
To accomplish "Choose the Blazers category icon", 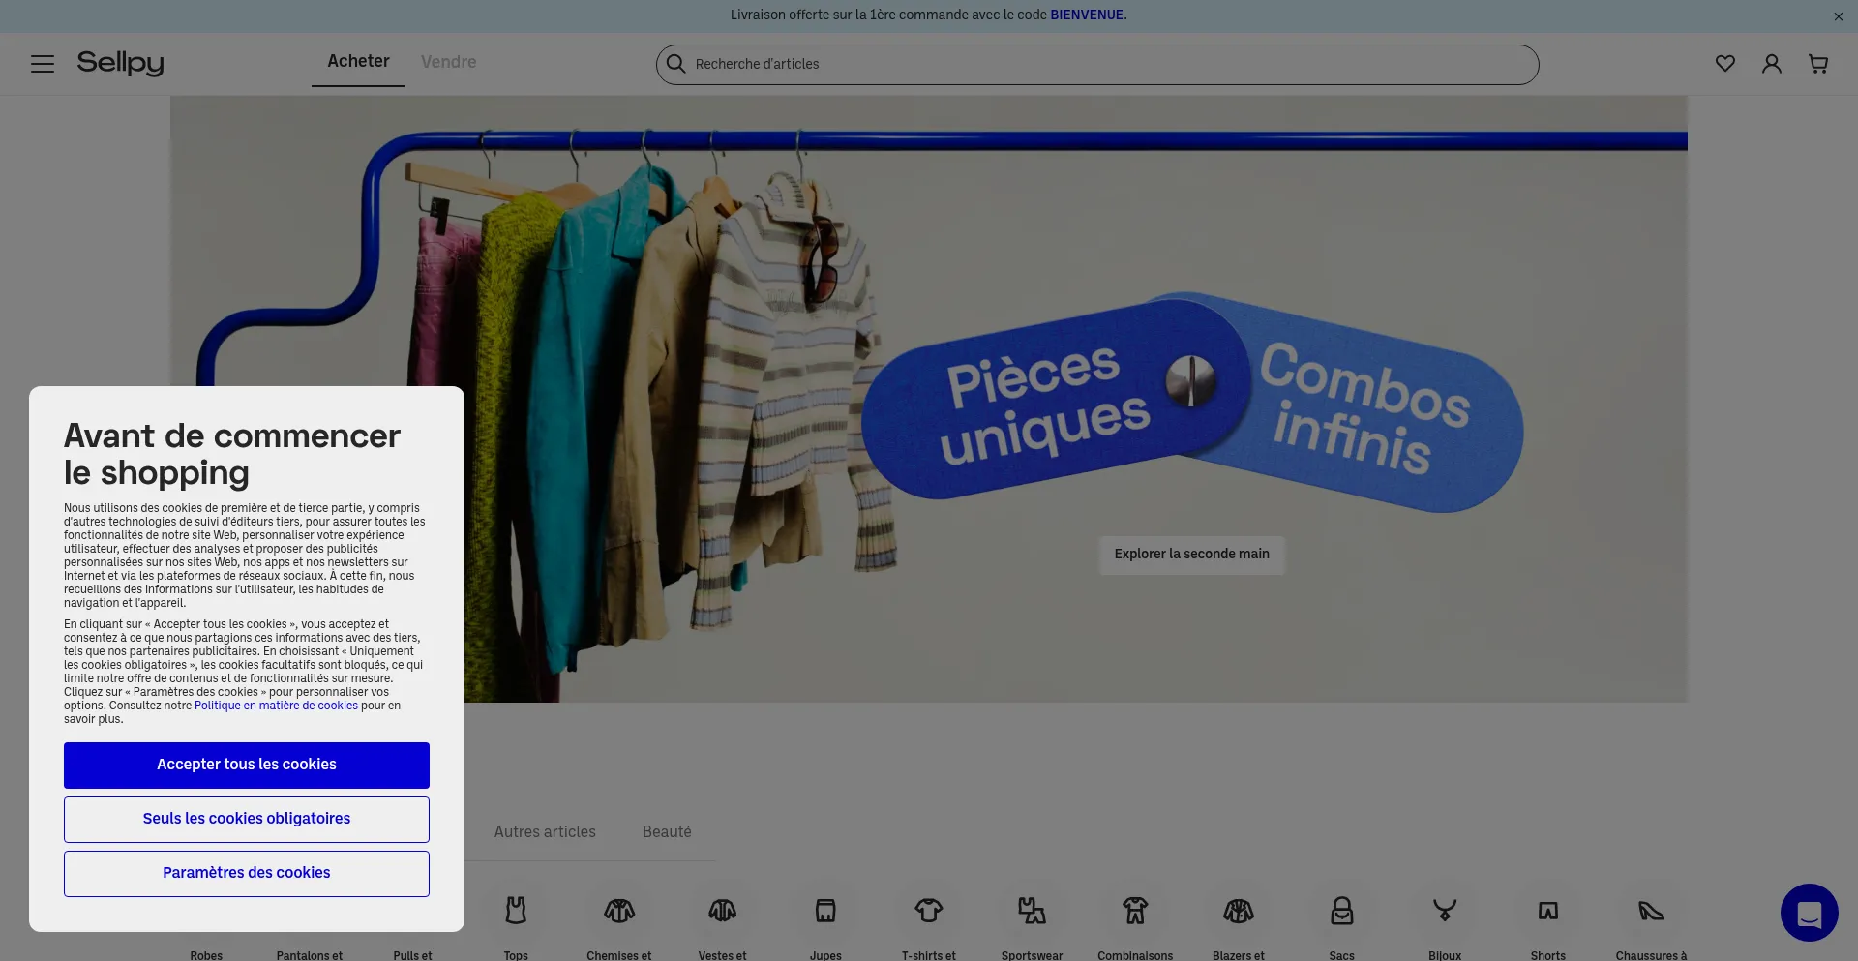I will click(x=1238, y=911).
